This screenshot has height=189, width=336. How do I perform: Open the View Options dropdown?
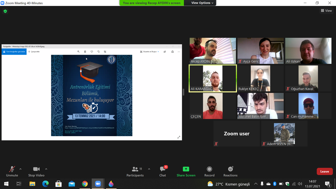pos(202,3)
